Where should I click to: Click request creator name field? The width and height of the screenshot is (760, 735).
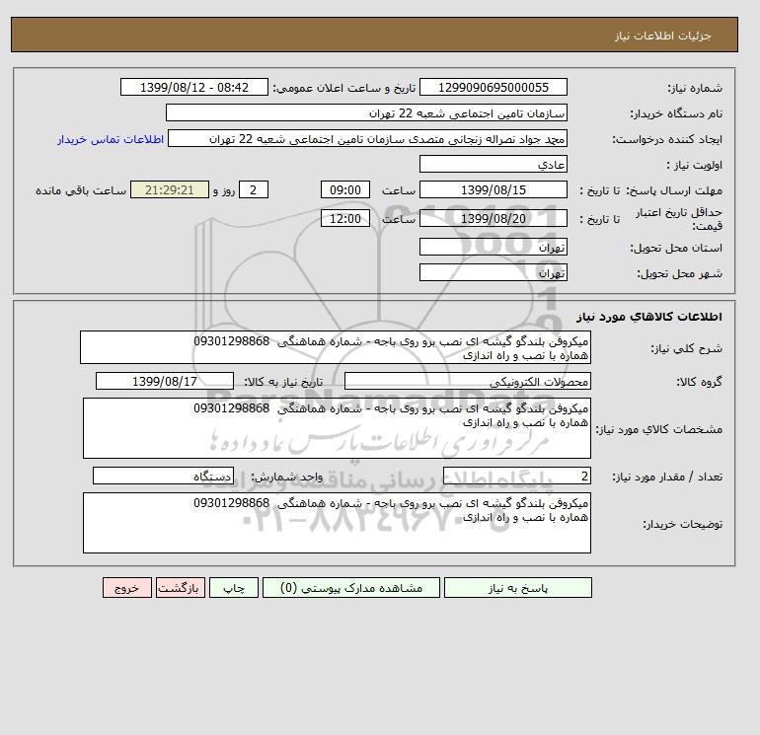pyautogui.click(x=367, y=138)
